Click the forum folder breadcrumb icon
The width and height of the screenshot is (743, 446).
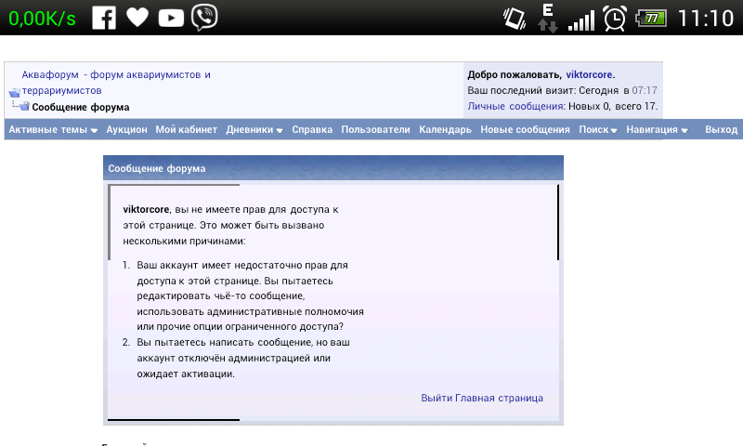(x=14, y=92)
